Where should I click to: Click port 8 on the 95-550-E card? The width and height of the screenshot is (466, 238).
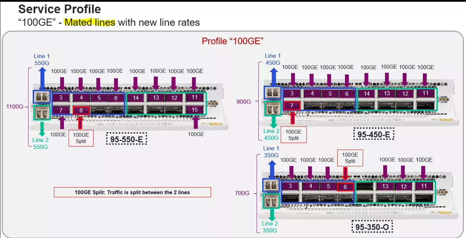[x=81, y=110]
